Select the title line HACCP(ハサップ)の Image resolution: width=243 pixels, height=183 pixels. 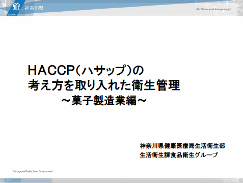tap(86, 70)
